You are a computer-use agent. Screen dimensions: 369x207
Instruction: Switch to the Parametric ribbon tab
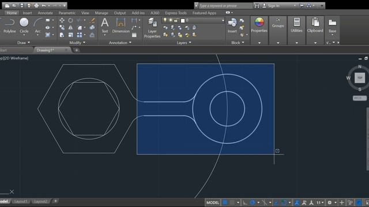point(67,13)
